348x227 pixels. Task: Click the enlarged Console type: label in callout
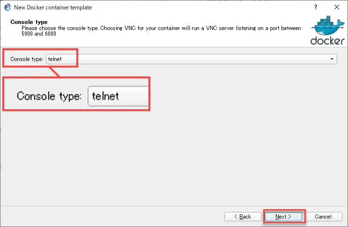49,96
